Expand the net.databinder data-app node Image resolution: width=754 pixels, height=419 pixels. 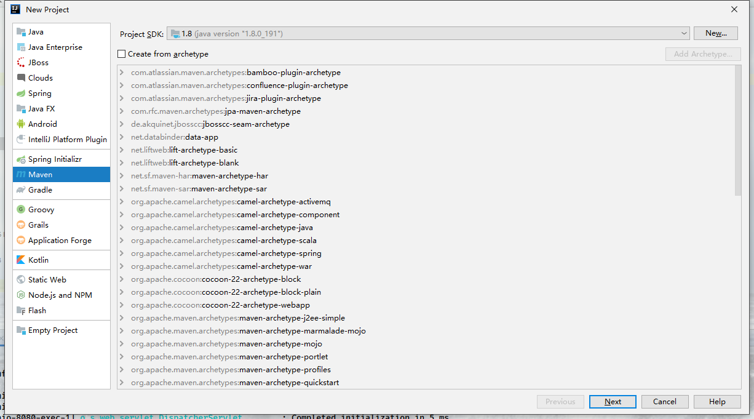[x=122, y=137]
